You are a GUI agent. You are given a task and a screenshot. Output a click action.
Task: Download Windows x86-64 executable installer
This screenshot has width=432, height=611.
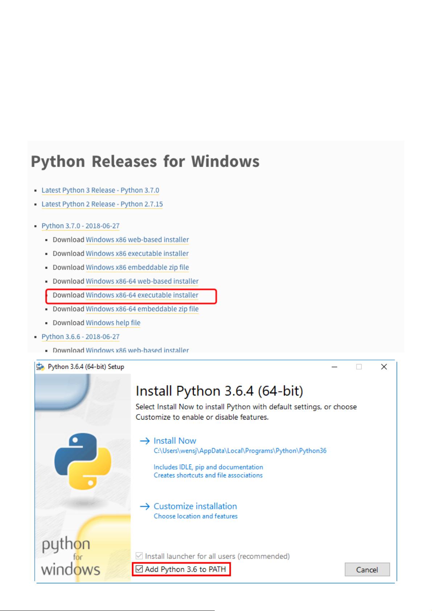click(x=142, y=295)
